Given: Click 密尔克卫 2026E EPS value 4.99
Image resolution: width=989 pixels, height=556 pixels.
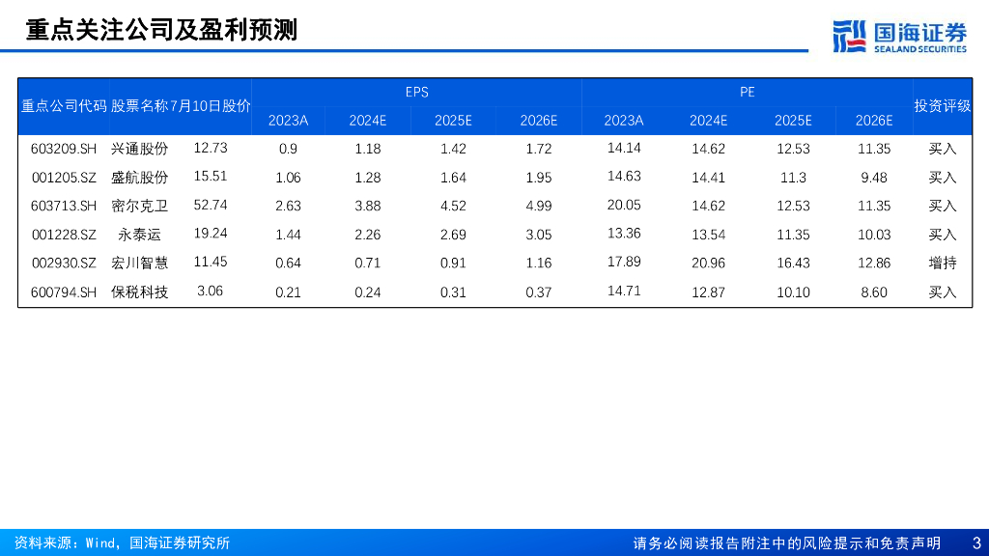Looking at the screenshot, I should coord(539,207).
